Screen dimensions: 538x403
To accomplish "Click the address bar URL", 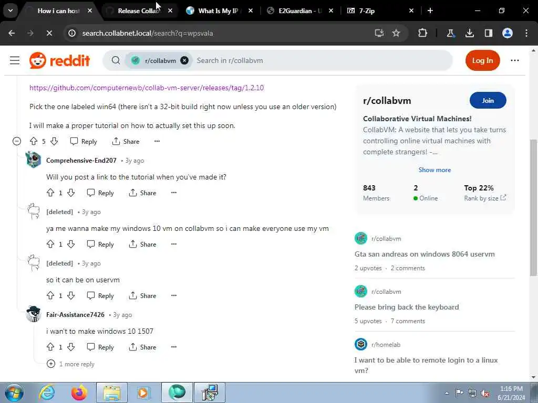I will [148, 33].
